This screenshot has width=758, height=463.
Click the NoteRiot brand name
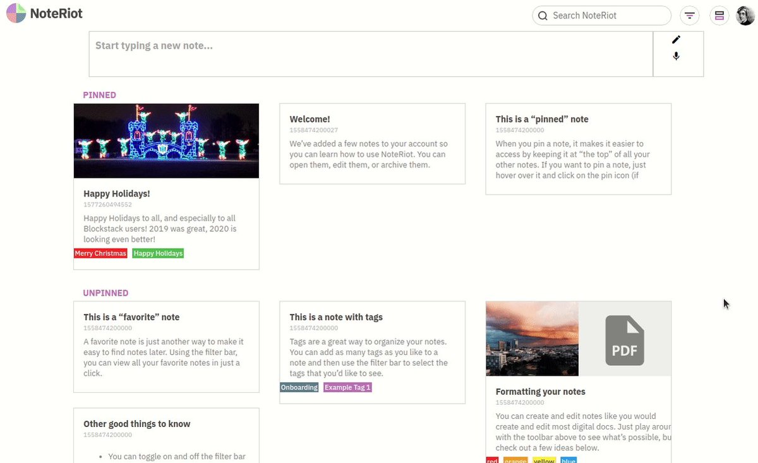coord(56,13)
